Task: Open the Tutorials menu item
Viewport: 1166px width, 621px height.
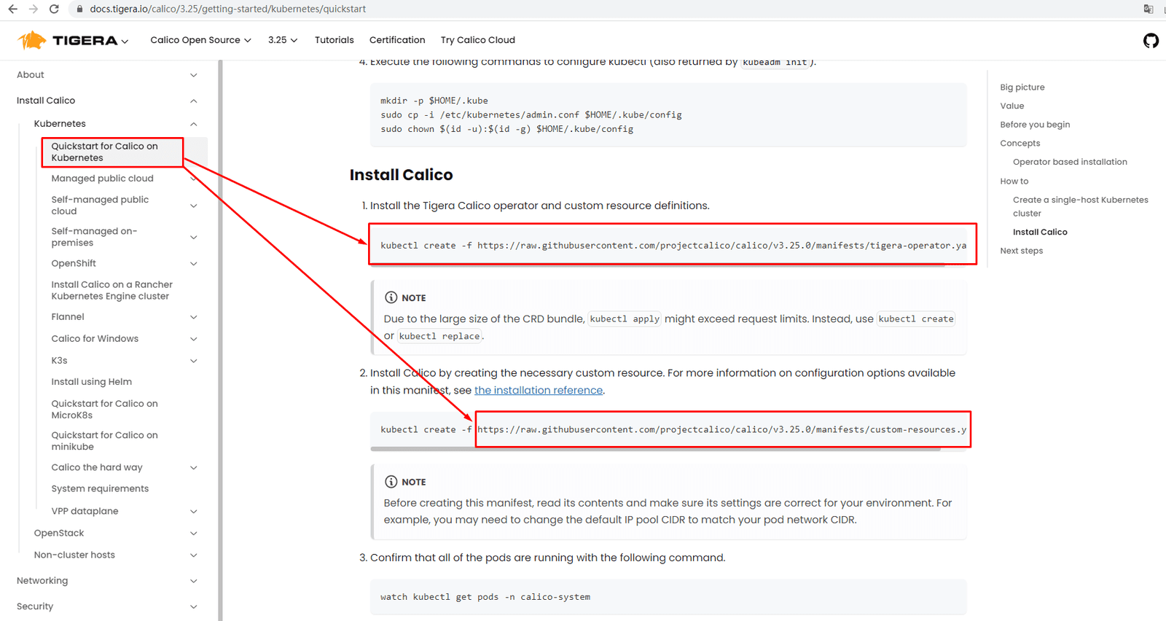Action: [x=334, y=40]
